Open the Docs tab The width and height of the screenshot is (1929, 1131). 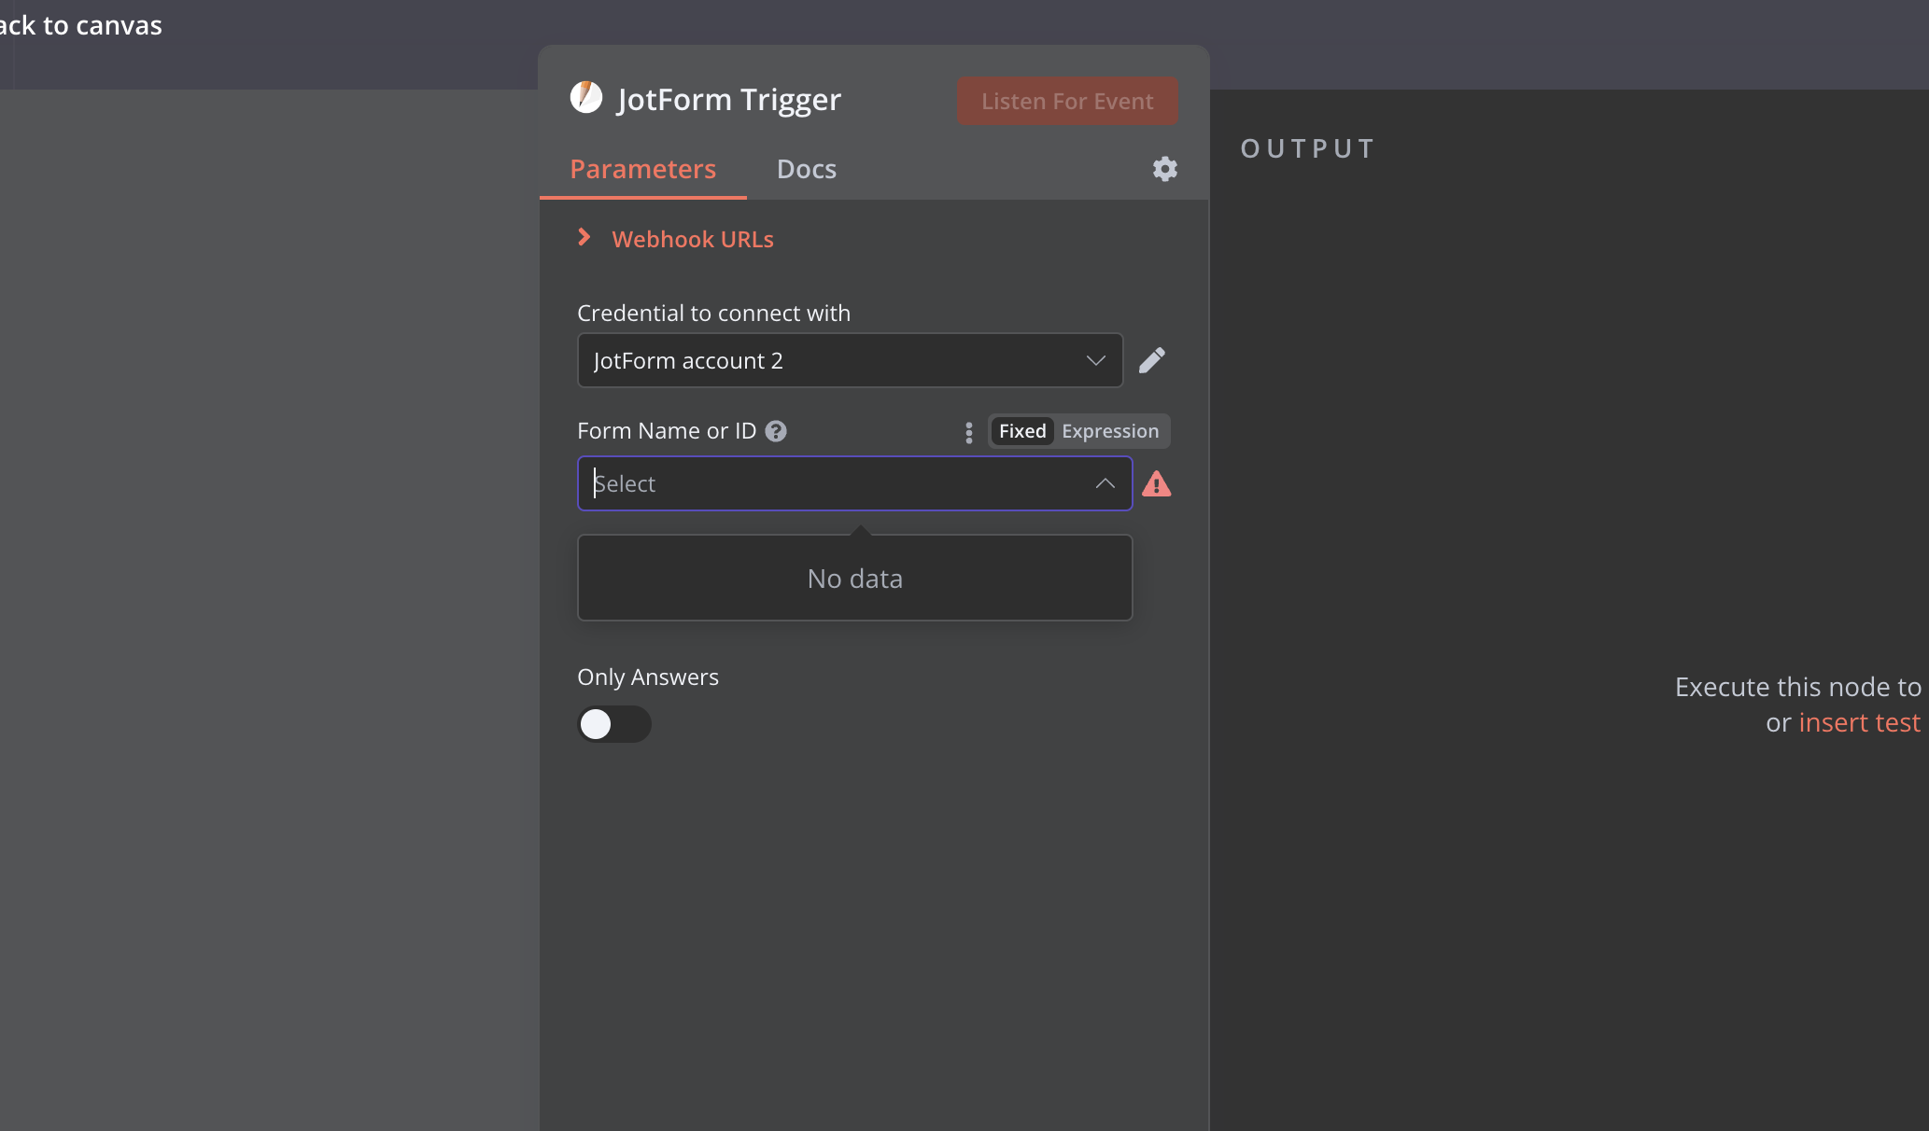tap(806, 169)
